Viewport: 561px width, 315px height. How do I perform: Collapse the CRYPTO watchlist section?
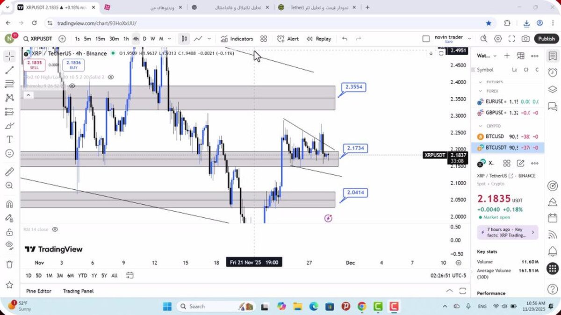[480, 126]
